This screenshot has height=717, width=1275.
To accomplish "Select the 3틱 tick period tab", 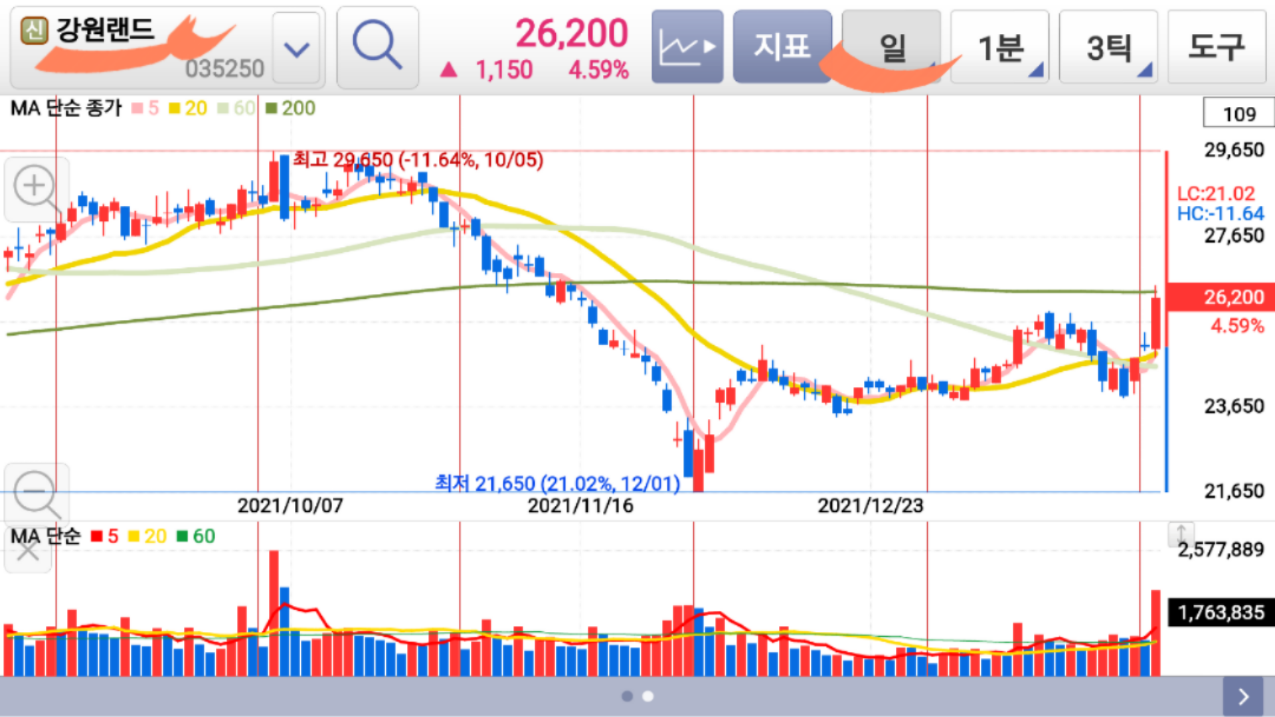I will [1108, 46].
